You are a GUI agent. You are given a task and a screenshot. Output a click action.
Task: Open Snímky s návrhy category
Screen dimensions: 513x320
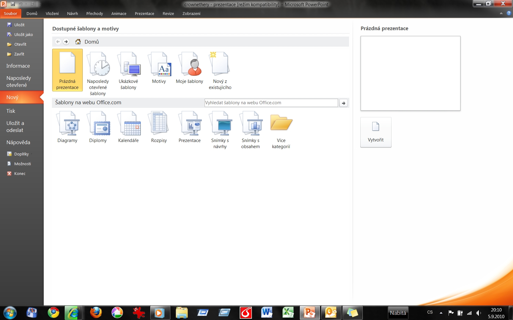(220, 130)
